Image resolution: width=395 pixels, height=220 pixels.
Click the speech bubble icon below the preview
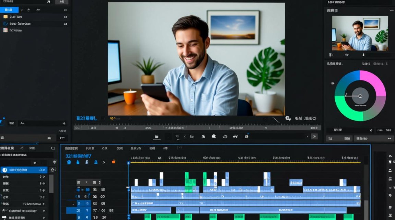tap(214, 136)
